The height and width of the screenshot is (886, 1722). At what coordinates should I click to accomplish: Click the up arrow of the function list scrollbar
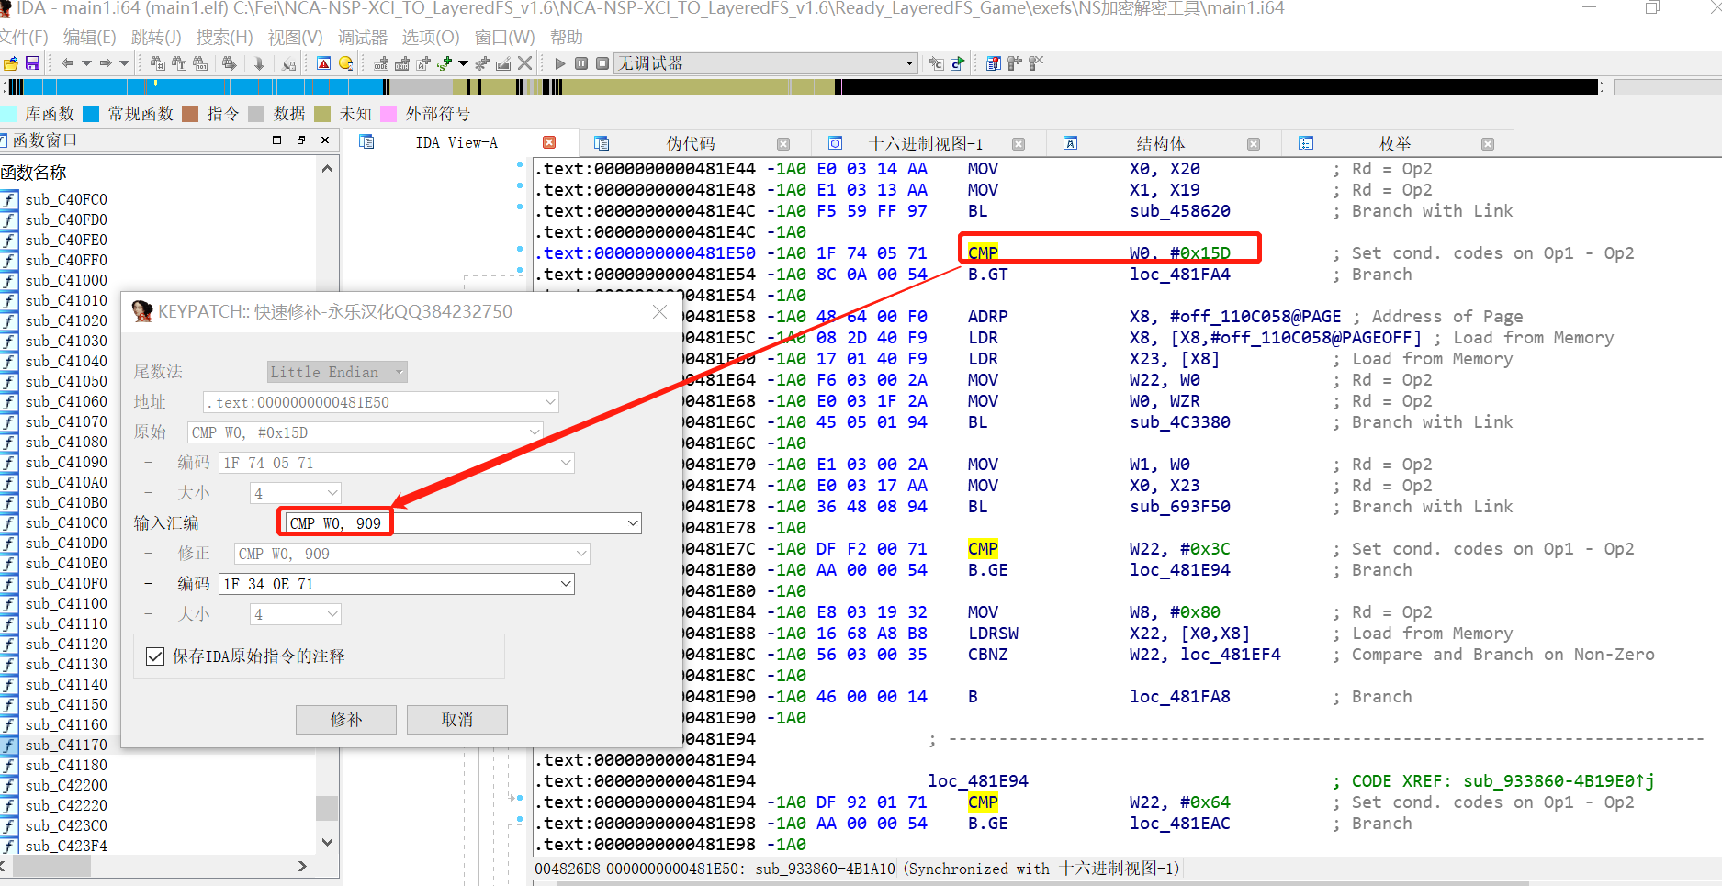[327, 170]
